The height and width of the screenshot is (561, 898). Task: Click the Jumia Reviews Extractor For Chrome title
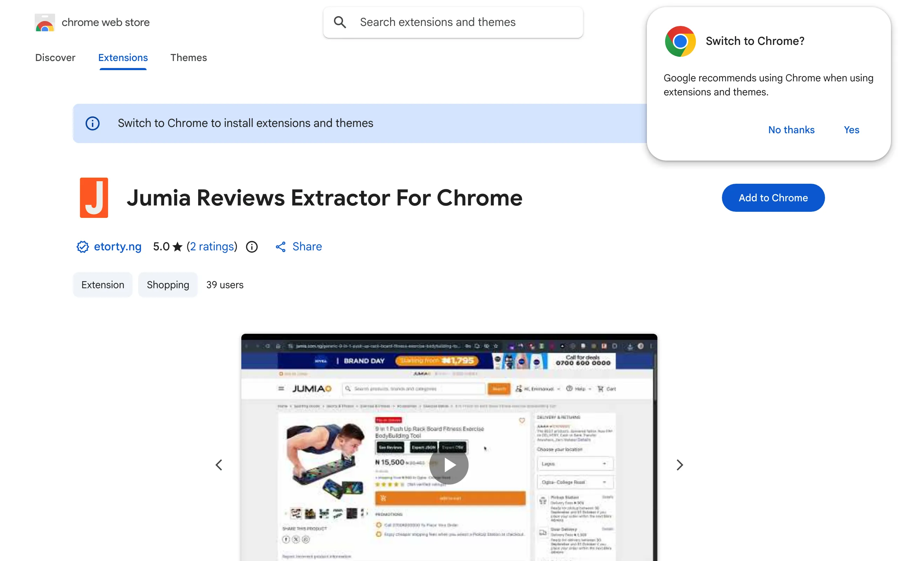click(x=324, y=198)
